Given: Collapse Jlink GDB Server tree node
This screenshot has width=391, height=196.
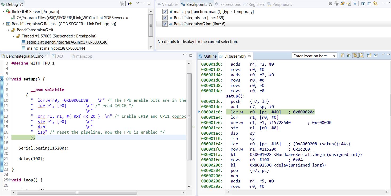Looking at the screenshot, I should (3, 12).
